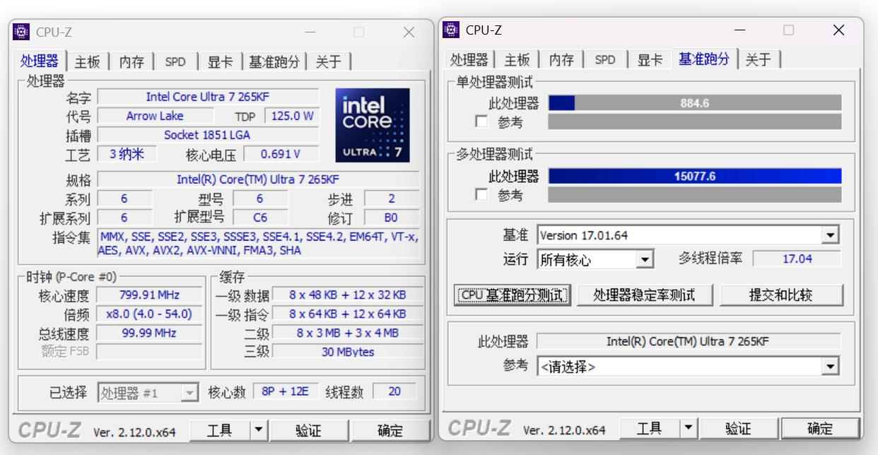Screen dimensions: 878x455
Task: Switch to 基准跑分 tab in left window
Action: 274,62
